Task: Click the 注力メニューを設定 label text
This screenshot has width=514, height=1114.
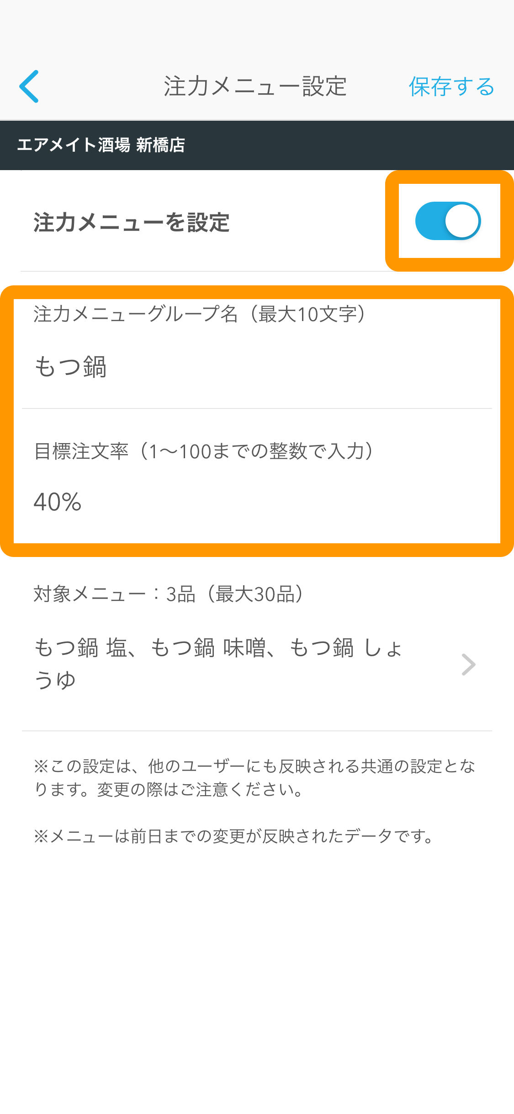Action: point(132,223)
